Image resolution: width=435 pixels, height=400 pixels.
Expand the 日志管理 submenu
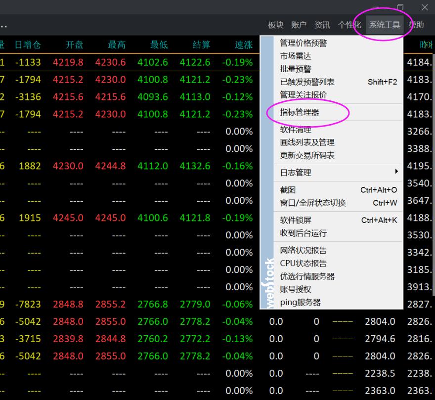pyautogui.click(x=338, y=173)
